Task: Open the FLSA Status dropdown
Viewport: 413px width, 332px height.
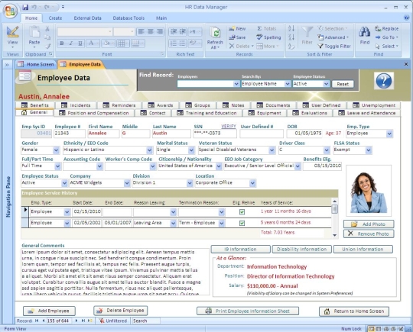Action: click(x=369, y=150)
